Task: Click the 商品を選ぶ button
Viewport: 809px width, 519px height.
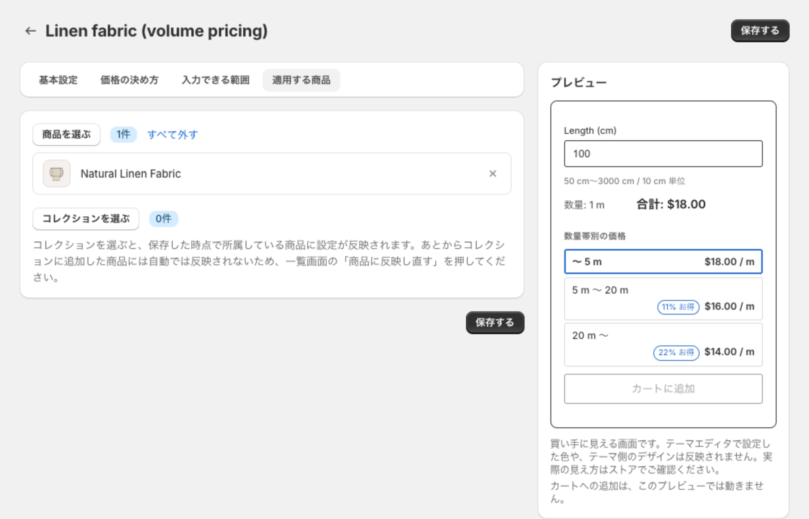Action: (x=66, y=135)
